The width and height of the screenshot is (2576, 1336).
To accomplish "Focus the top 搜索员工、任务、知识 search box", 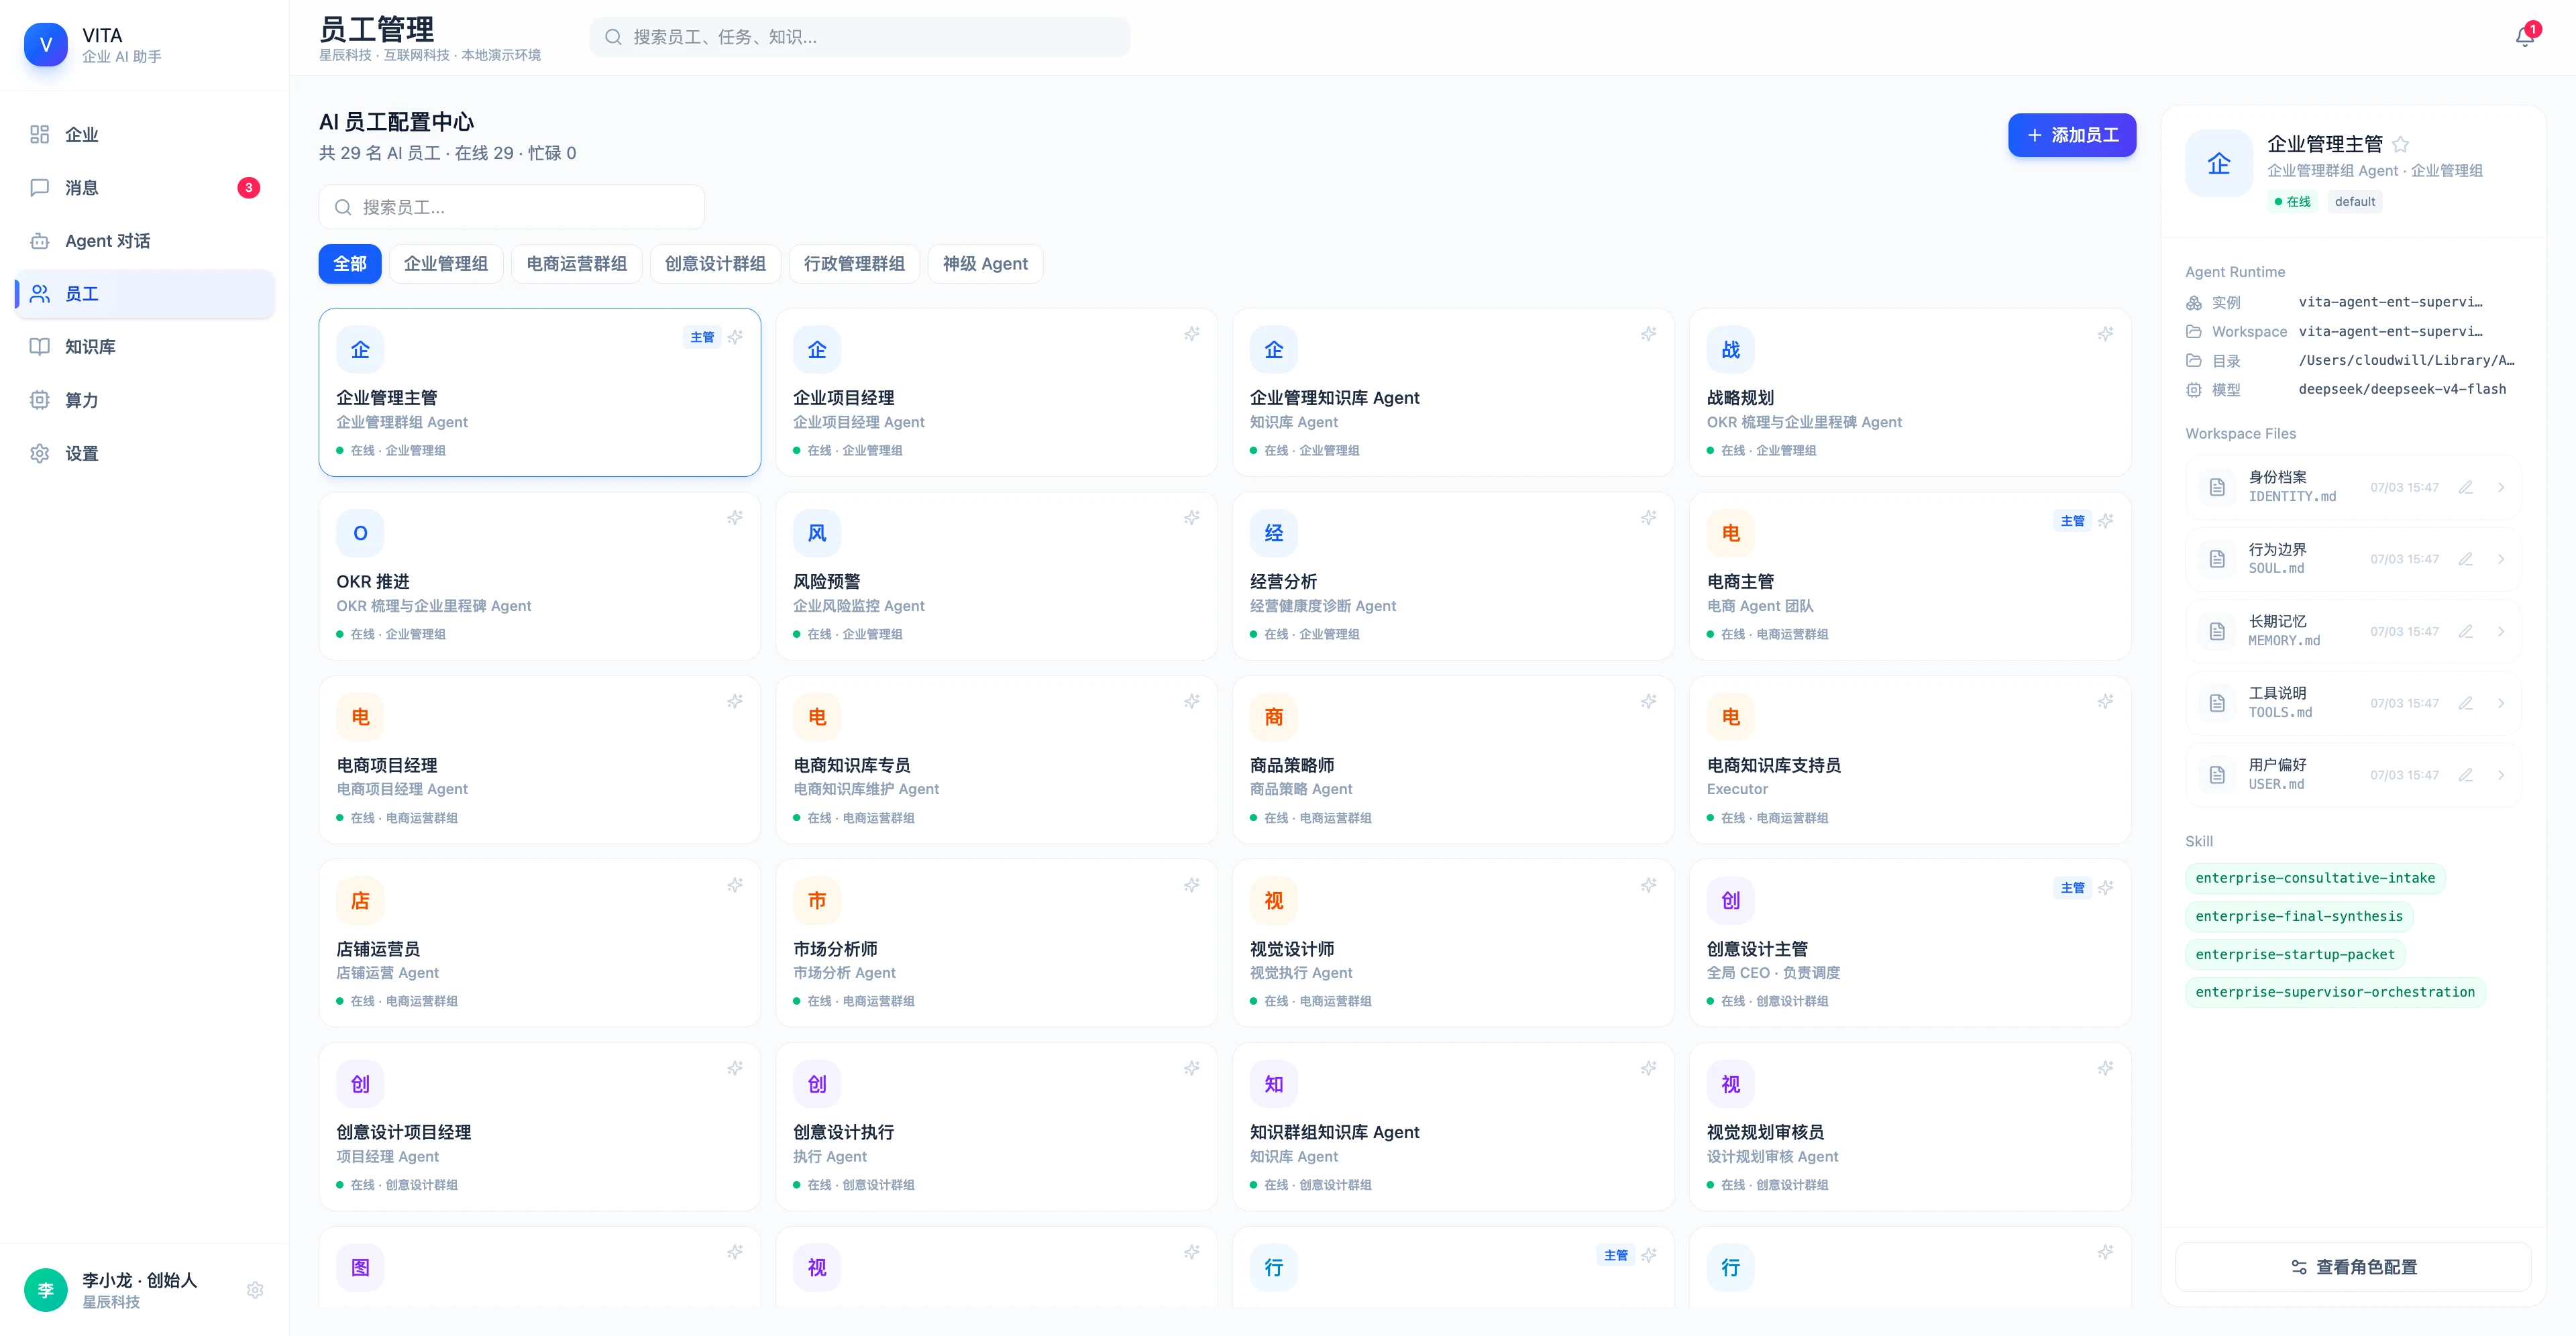I will [x=860, y=37].
